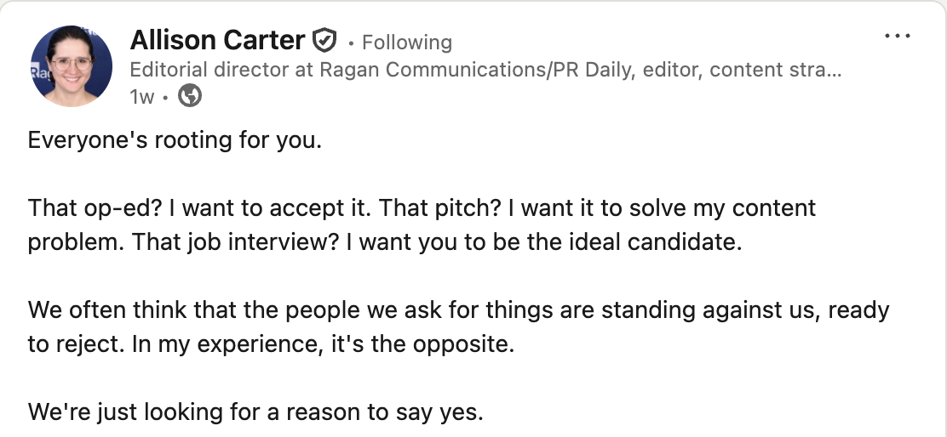
Task: Click the 'We often think that the people' line
Action: click(458, 309)
